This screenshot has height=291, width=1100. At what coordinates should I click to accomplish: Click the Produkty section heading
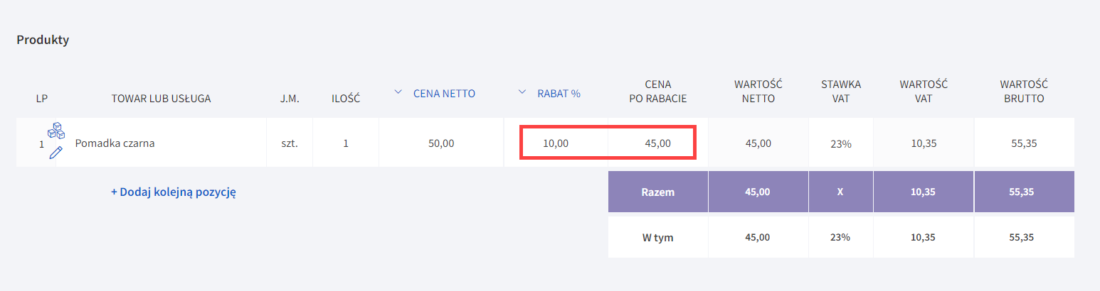click(x=43, y=40)
